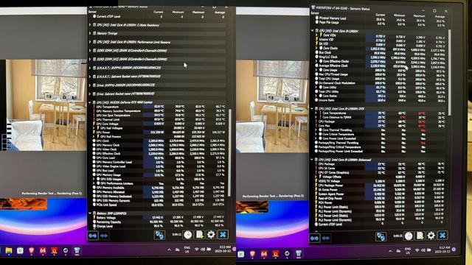Select the GPU Temperature row

click(x=159, y=107)
